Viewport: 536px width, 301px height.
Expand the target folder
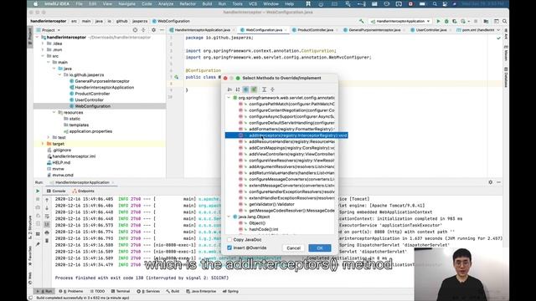click(x=44, y=144)
